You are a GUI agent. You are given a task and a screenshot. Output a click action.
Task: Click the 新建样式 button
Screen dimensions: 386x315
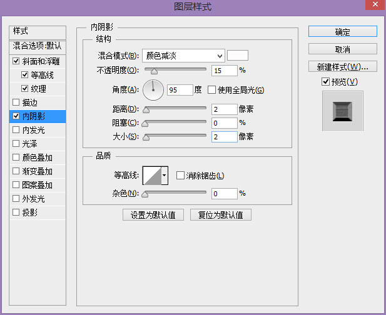tap(342, 66)
